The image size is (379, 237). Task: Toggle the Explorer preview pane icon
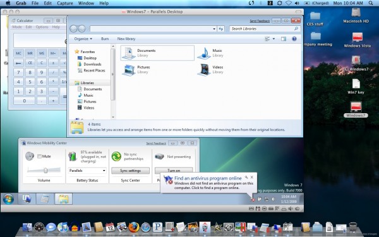pyautogui.click(x=284, y=39)
